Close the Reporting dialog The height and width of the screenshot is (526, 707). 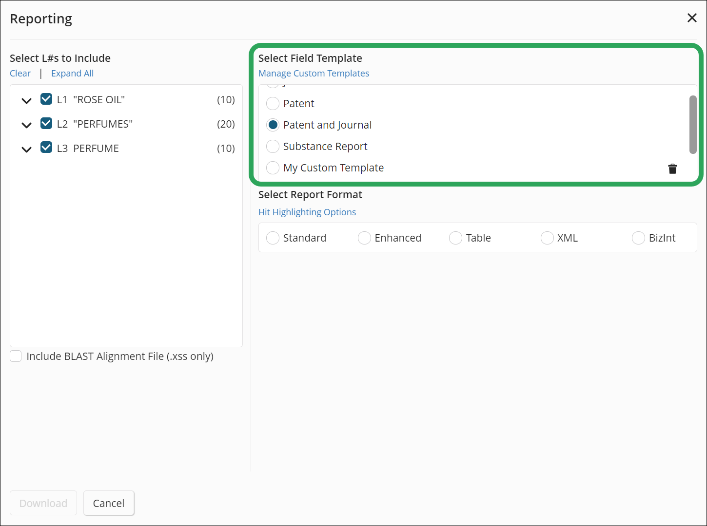pos(692,18)
